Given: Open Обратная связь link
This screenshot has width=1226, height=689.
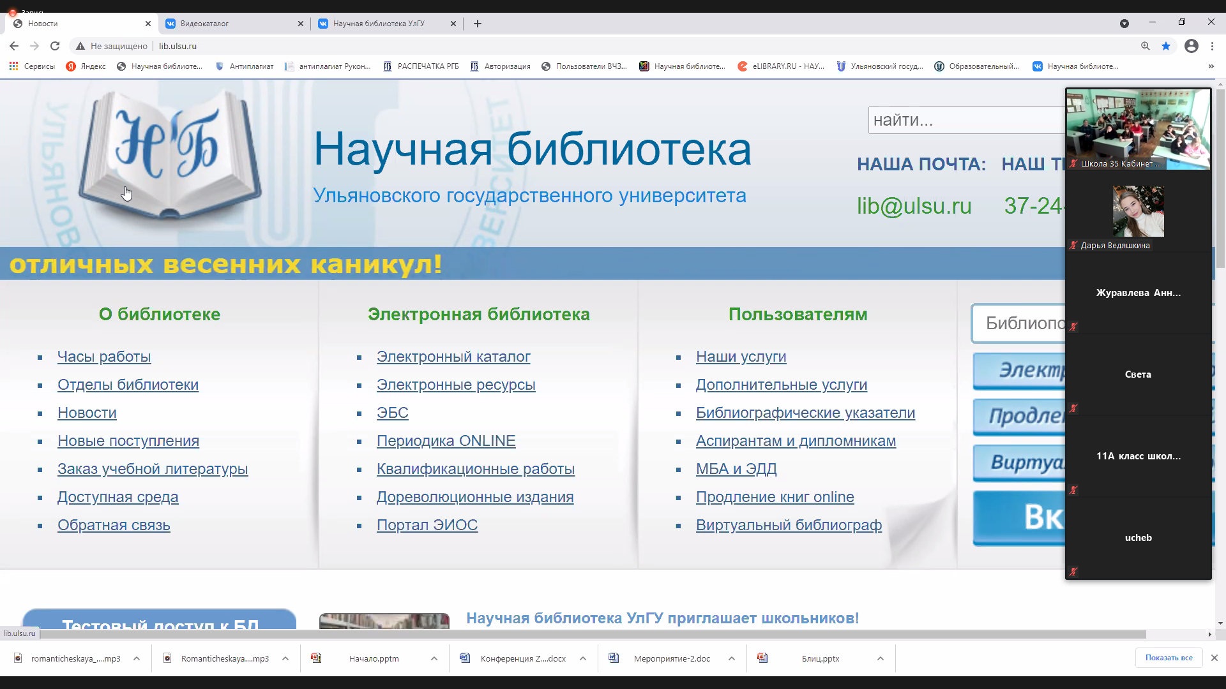Looking at the screenshot, I should click(114, 525).
